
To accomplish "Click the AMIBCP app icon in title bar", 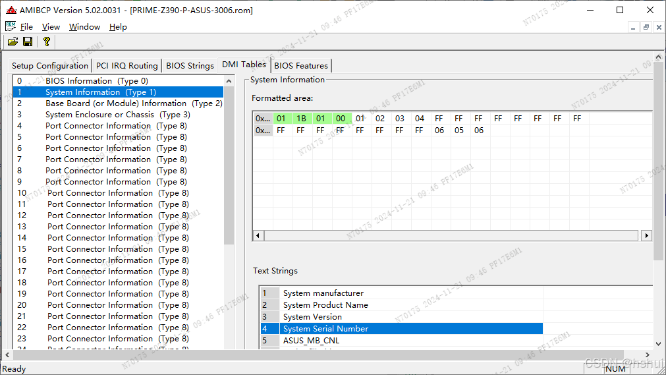I will pos(11,10).
